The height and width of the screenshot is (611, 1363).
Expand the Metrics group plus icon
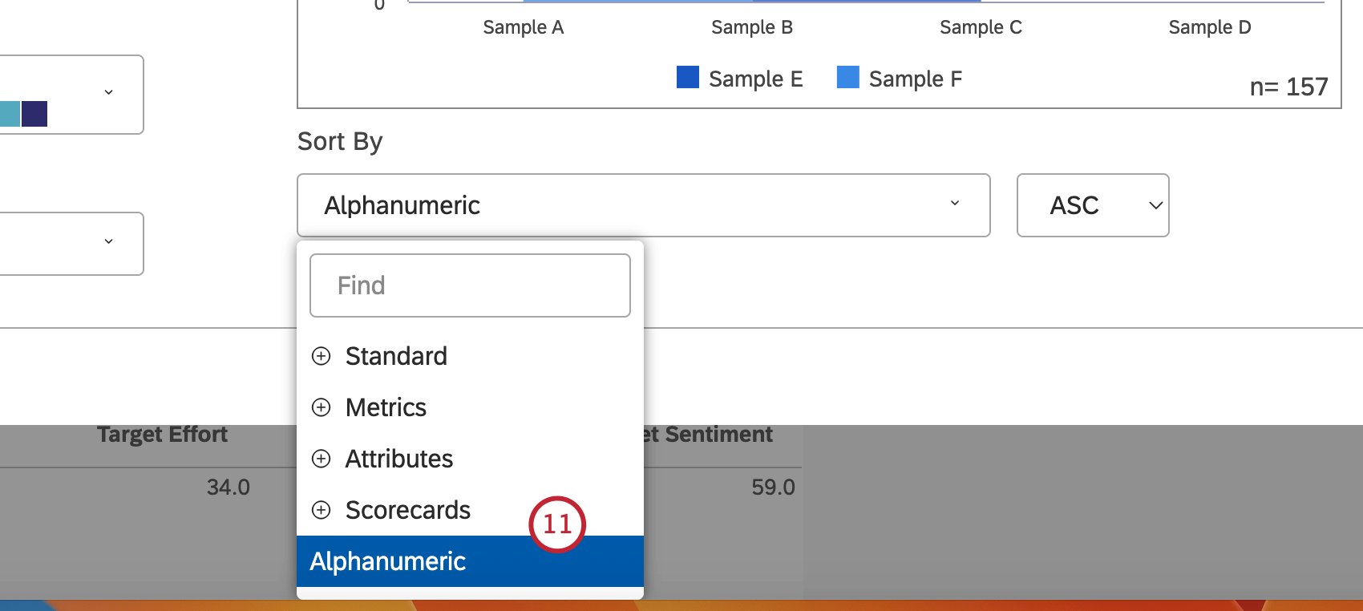(321, 407)
